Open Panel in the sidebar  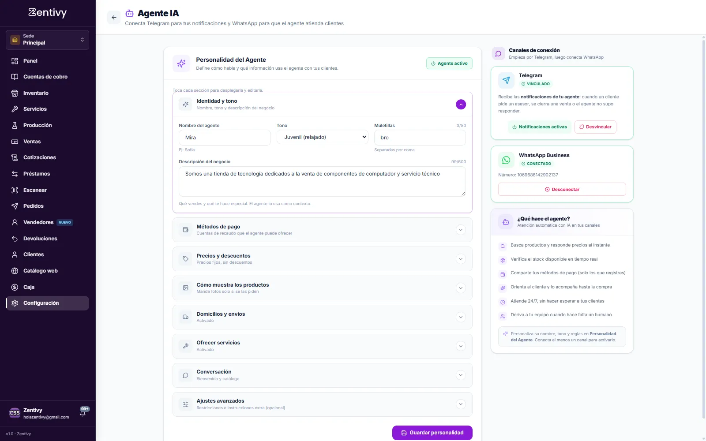point(47,61)
